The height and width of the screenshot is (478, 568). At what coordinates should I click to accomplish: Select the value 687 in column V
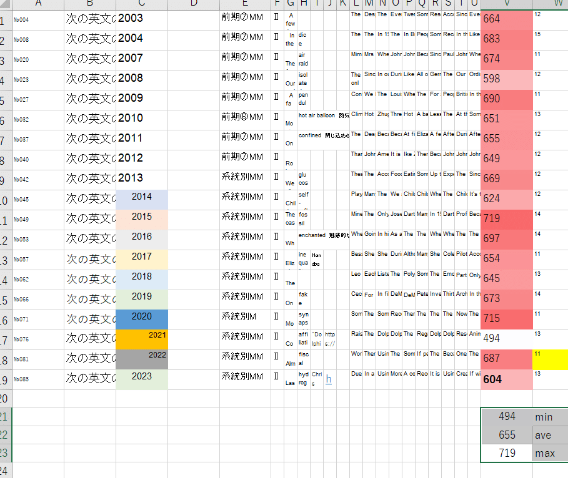[506, 359]
